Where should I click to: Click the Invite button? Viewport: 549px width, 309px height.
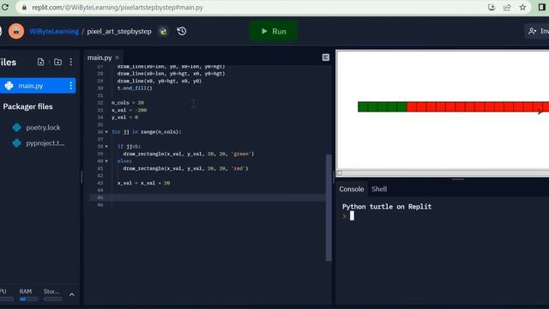click(x=538, y=31)
